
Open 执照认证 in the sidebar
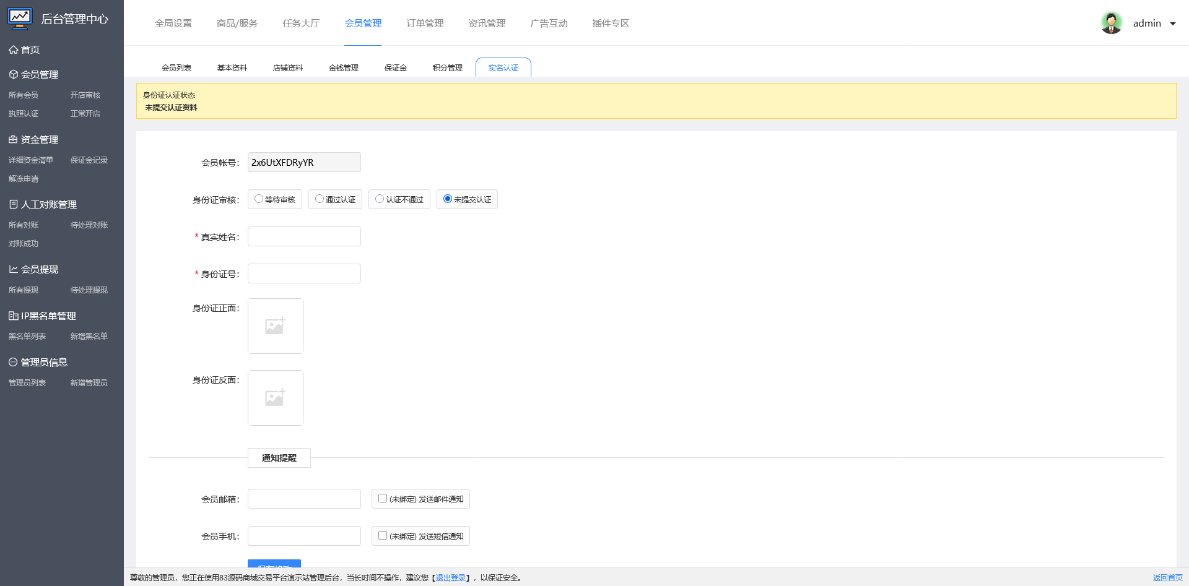click(24, 113)
